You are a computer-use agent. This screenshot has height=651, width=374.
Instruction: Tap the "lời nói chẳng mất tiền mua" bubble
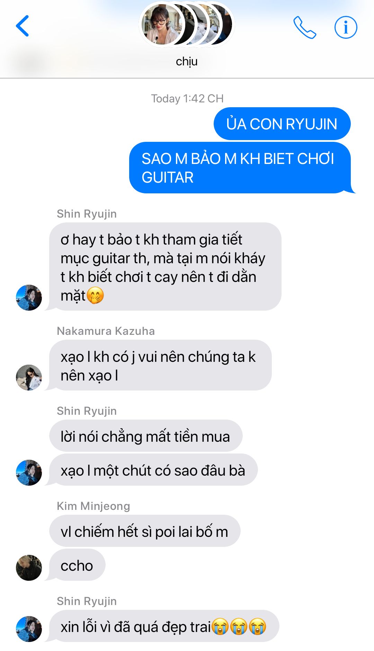coord(146,436)
